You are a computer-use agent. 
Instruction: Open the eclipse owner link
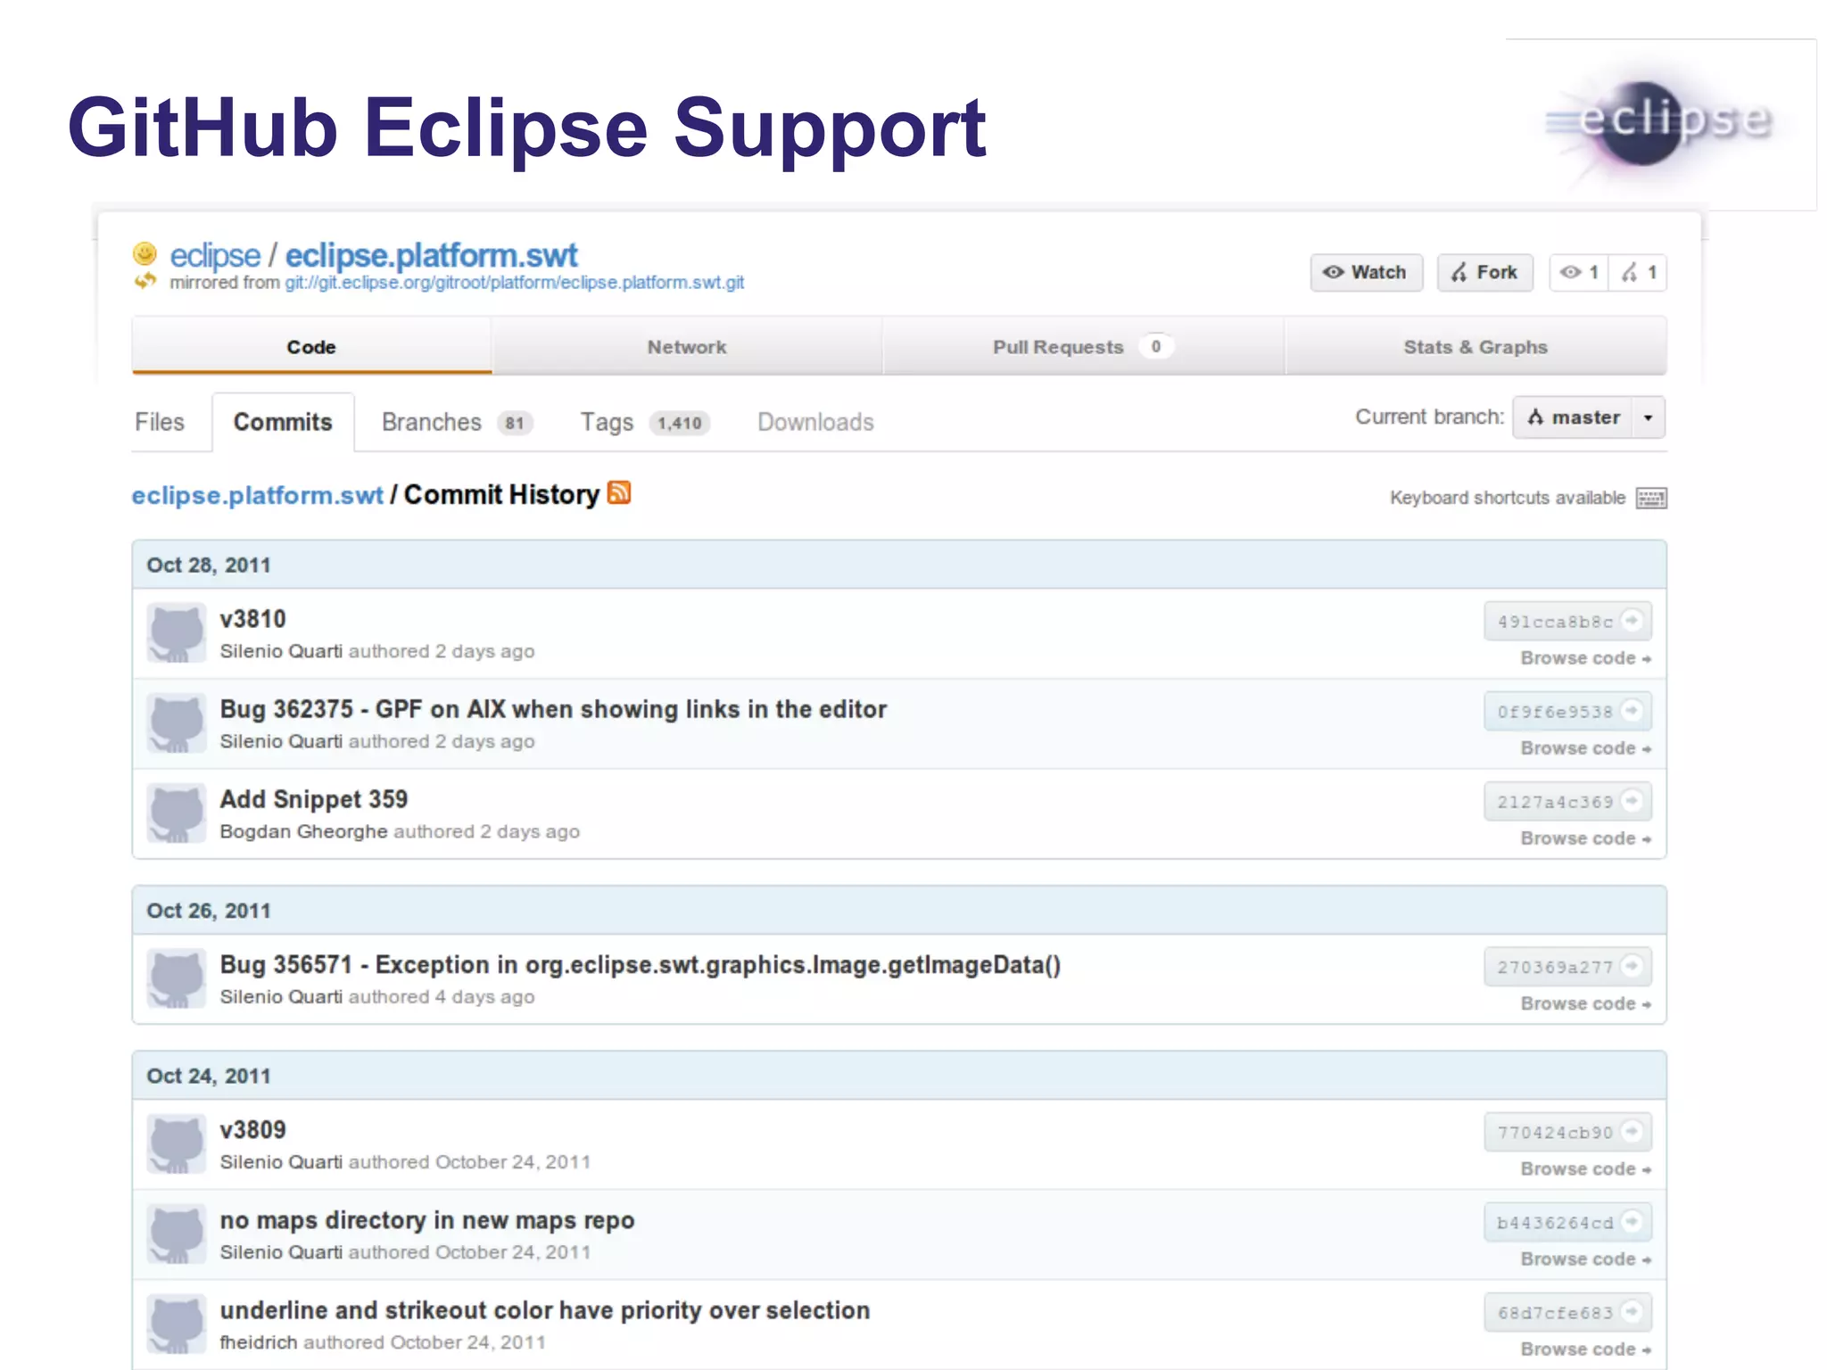coord(215,255)
